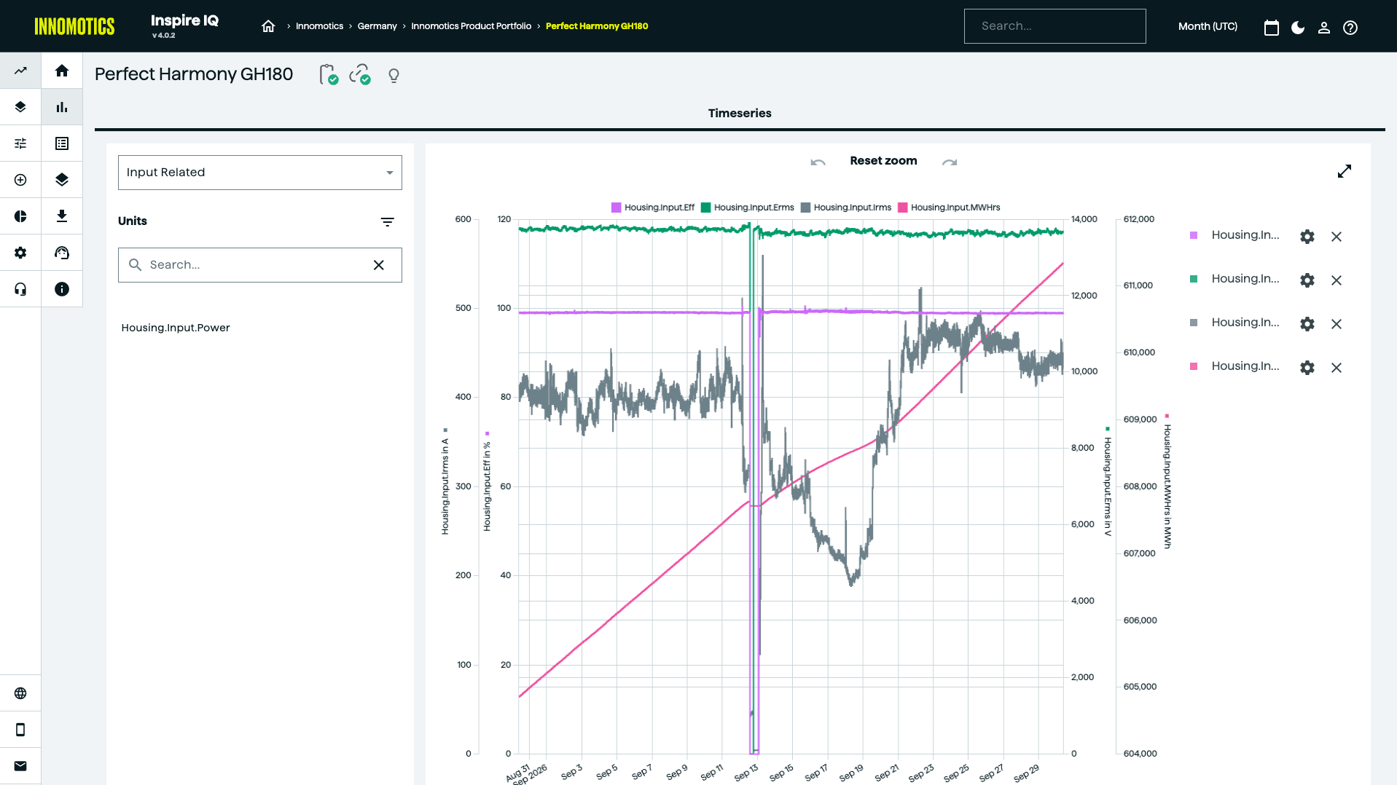Click the add circle sidebar icon
Screen dimensions: 1397x785
[x=20, y=180]
